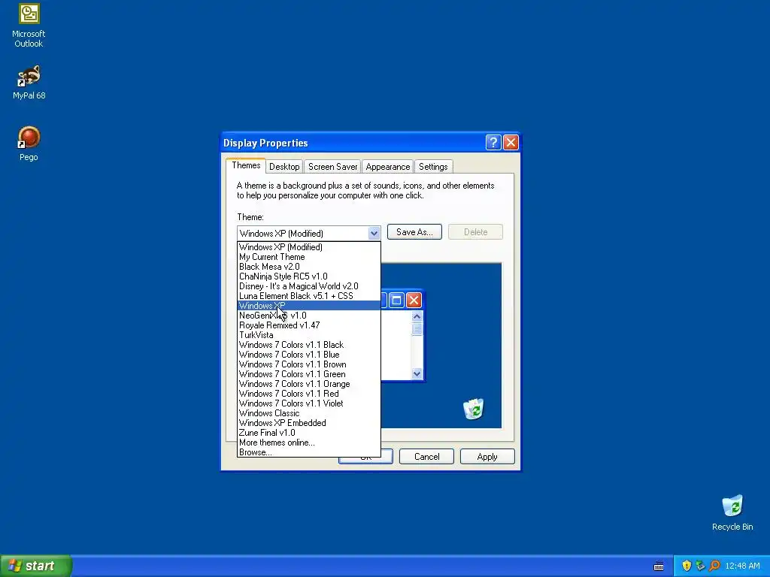This screenshot has width=770, height=577.
Task: Click the network connection tray icon
Action: click(700, 566)
